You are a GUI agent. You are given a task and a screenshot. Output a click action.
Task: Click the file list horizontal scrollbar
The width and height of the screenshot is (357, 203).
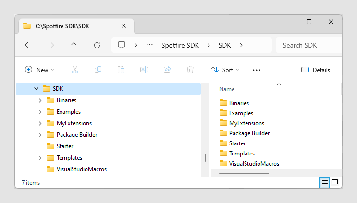(244, 173)
